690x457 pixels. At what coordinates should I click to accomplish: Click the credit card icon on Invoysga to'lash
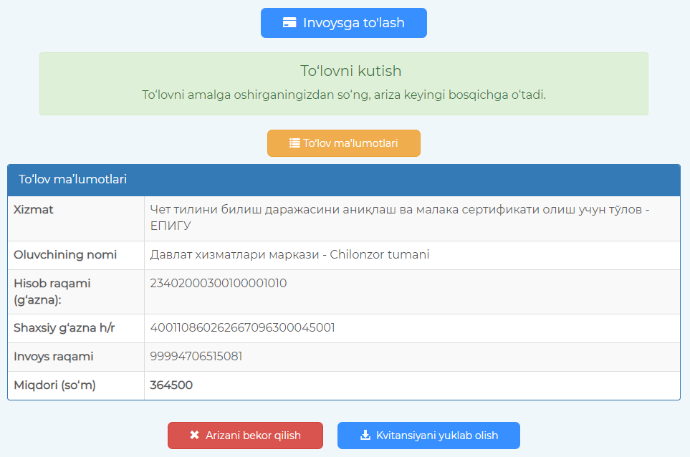289,23
